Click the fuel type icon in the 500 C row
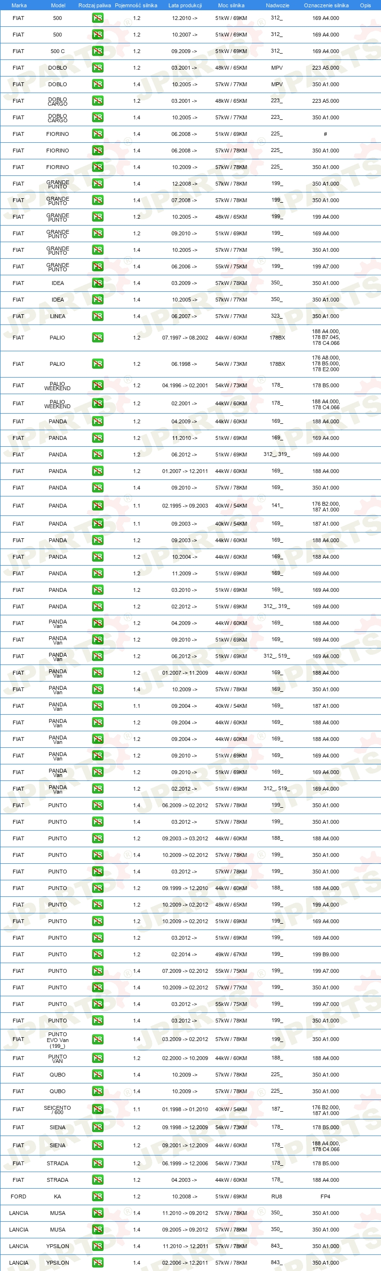The height and width of the screenshot is (1271, 381). [x=98, y=51]
